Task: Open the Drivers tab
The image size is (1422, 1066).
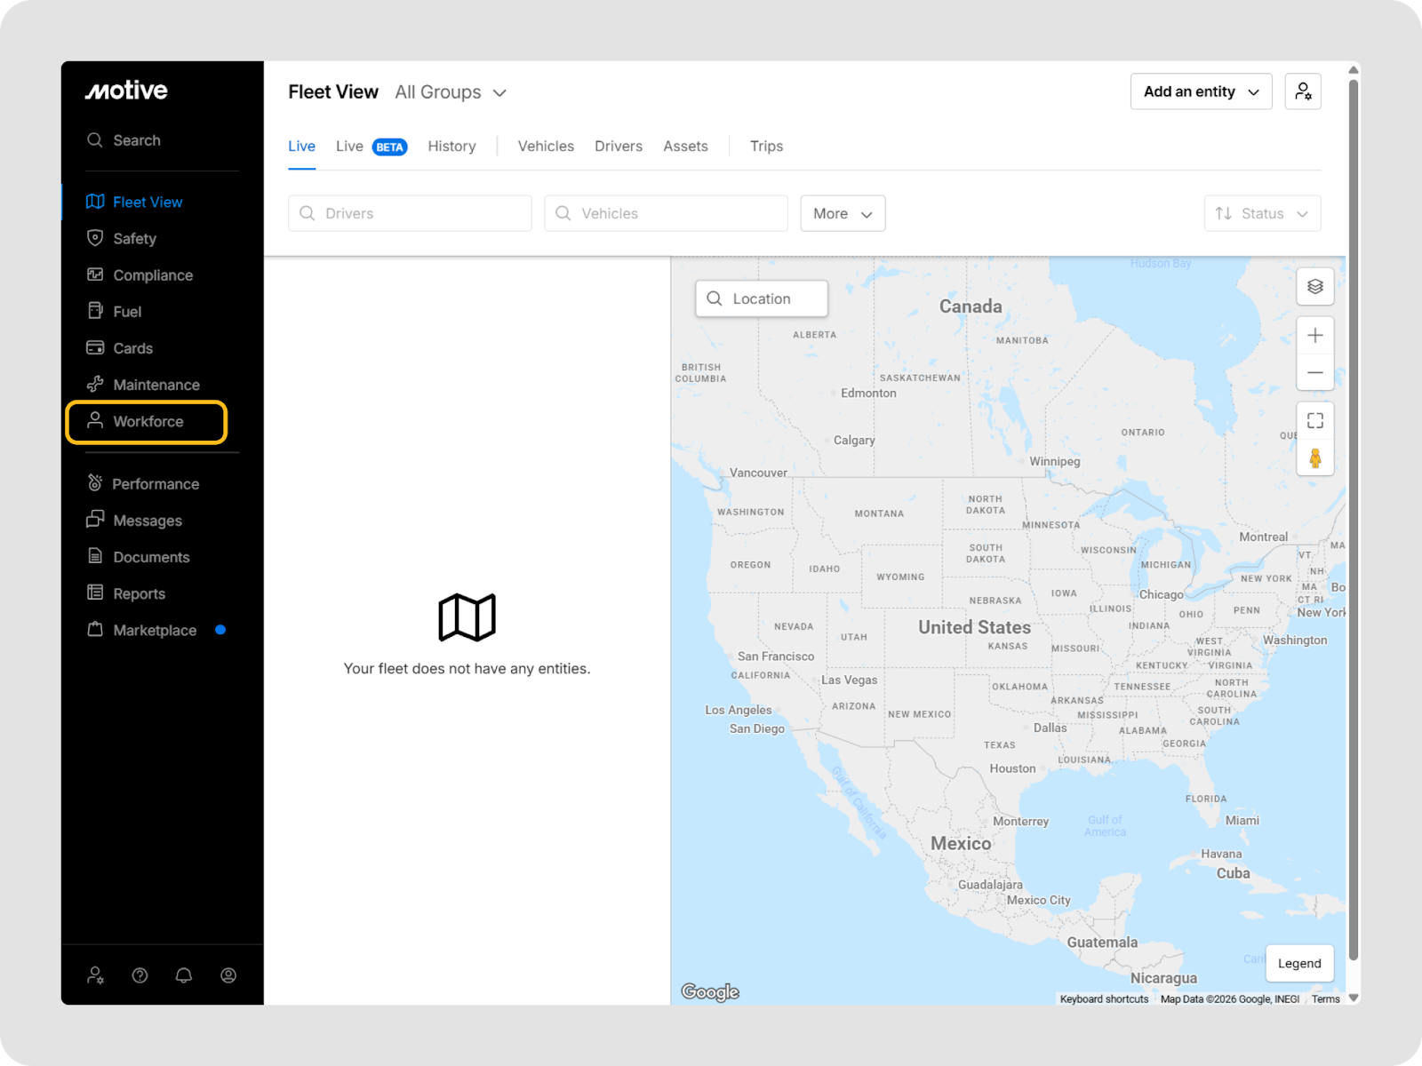Action: [619, 147]
